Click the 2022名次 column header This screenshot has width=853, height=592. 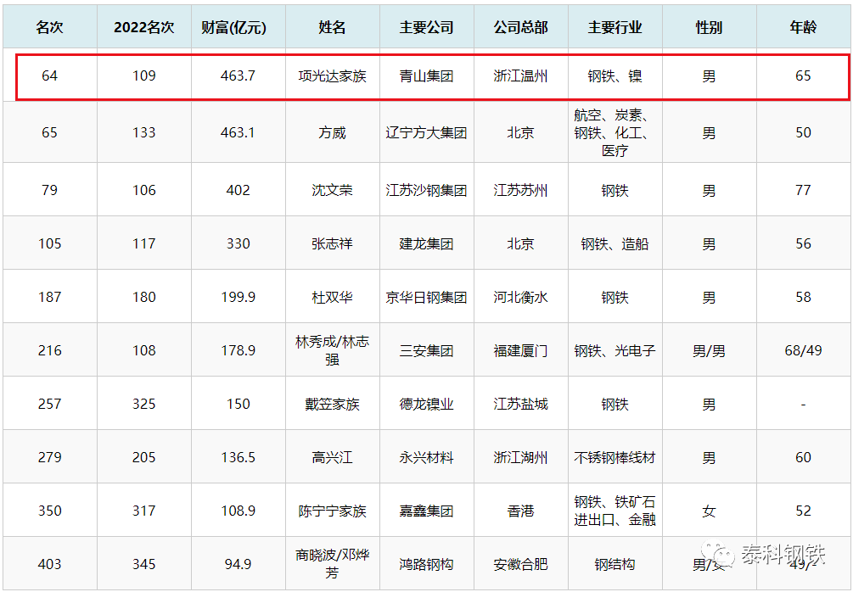tap(144, 27)
